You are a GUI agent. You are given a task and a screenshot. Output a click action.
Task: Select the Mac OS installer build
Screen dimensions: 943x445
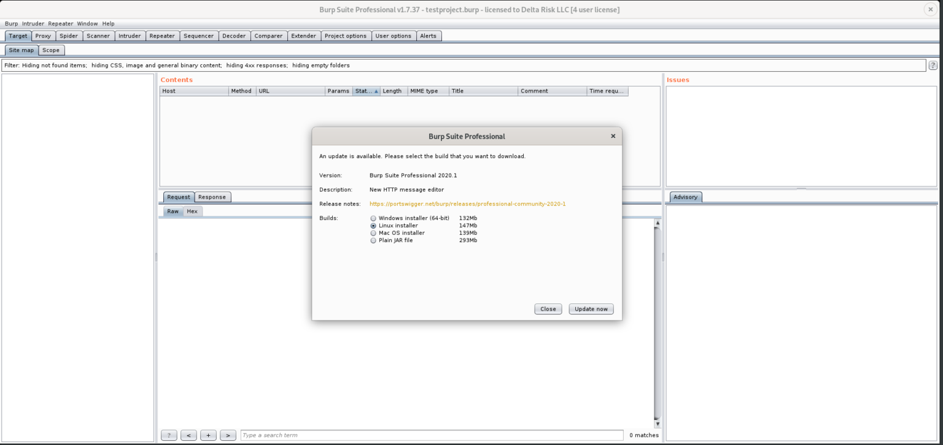click(x=373, y=232)
